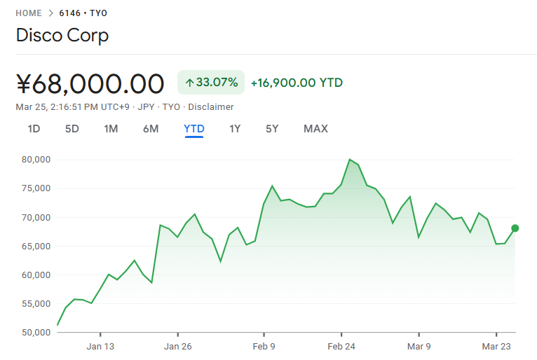Click the ¥68,000.00 price value
The height and width of the screenshot is (360, 537).
(x=90, y=83)
